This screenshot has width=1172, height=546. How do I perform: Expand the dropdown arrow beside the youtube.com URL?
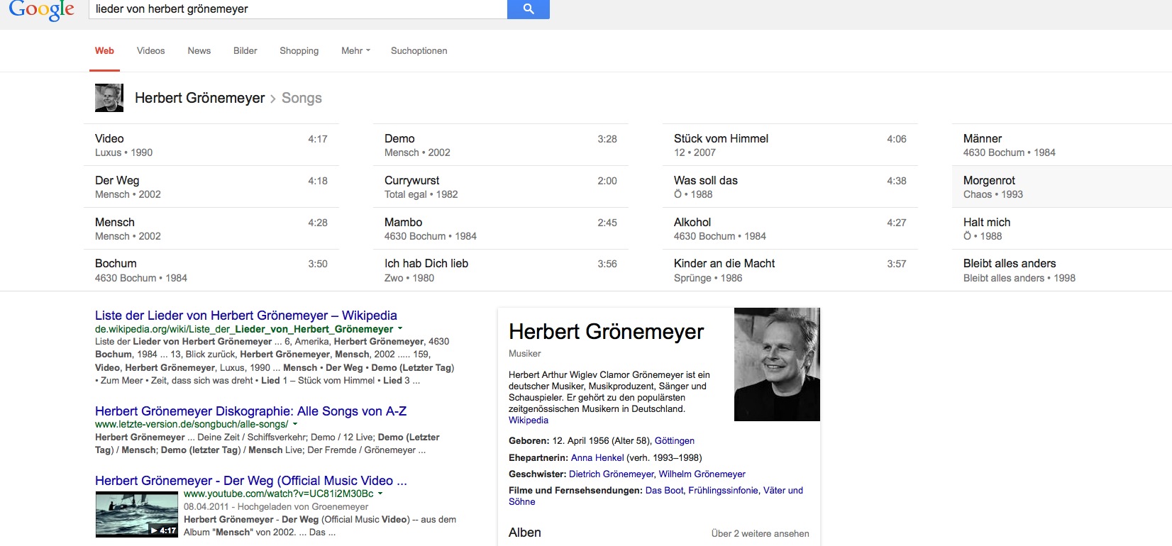click(x=380, y=494)
